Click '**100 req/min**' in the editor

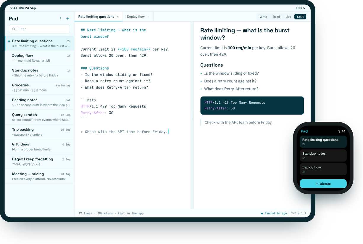tap(134, 49)
